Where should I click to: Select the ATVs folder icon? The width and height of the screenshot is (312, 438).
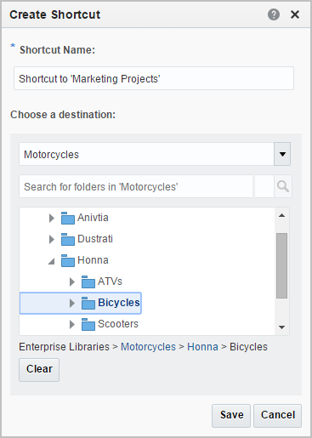[x=88, y=282]
